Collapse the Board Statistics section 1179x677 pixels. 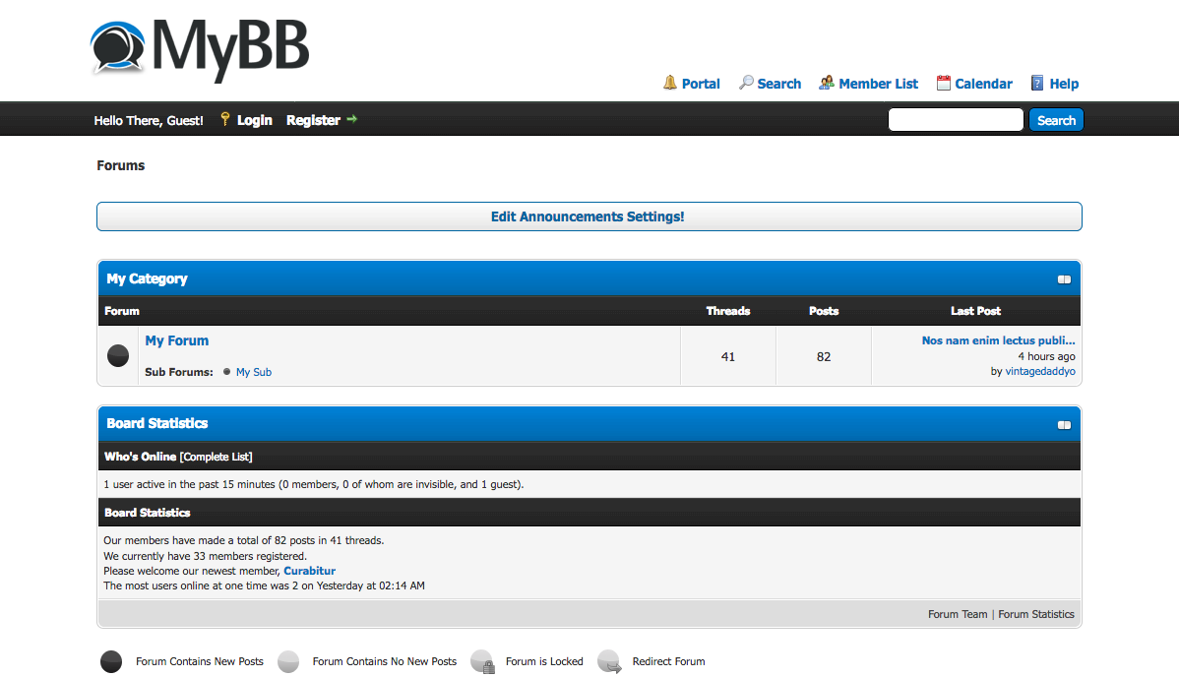(1064, 425)
